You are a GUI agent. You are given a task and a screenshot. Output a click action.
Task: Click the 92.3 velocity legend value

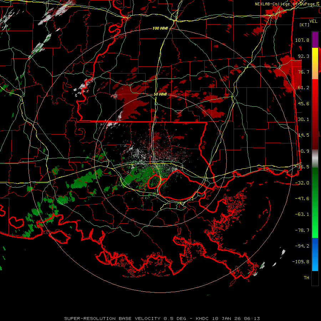click(x=304, y=56)
